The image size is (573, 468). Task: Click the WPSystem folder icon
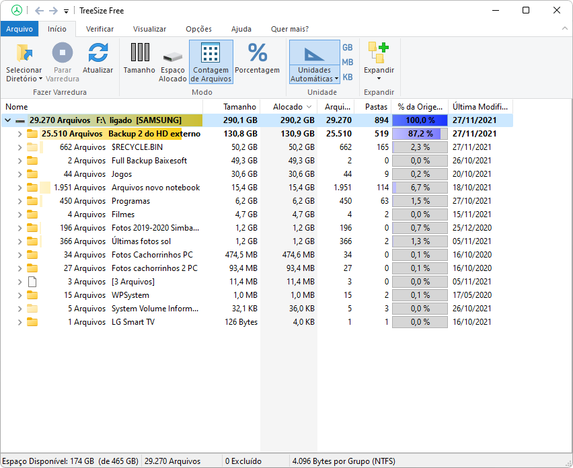(32, 295)
